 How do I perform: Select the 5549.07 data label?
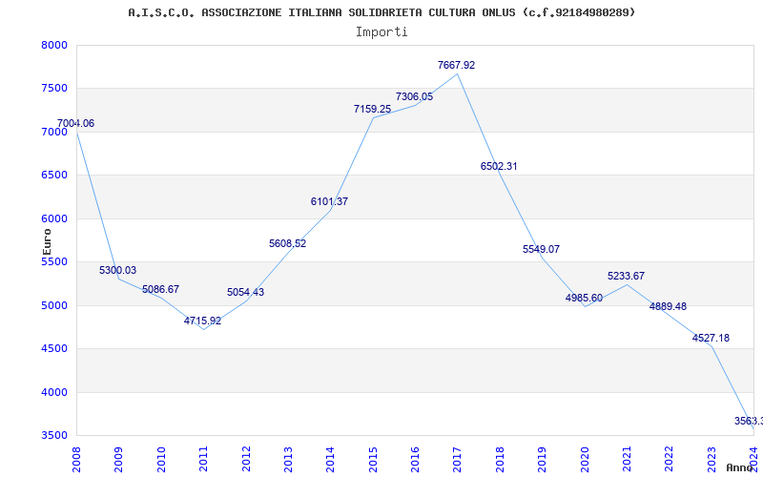click(541, 249)
